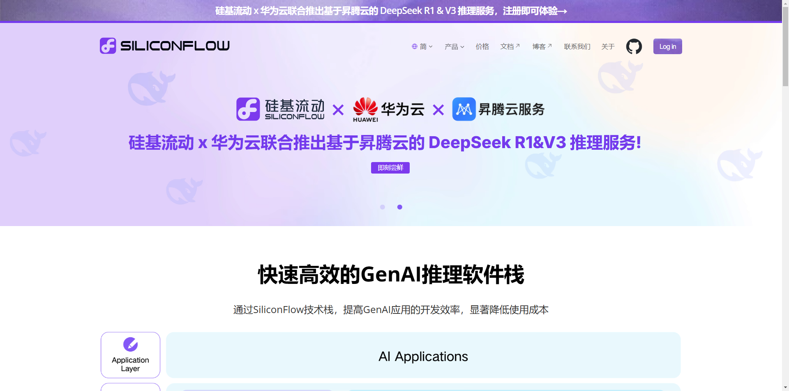Viewport: 789px width, 391px height.
Task: Click the 昇腾云服务 blue logo icon
Action: (x=464, y=109)
